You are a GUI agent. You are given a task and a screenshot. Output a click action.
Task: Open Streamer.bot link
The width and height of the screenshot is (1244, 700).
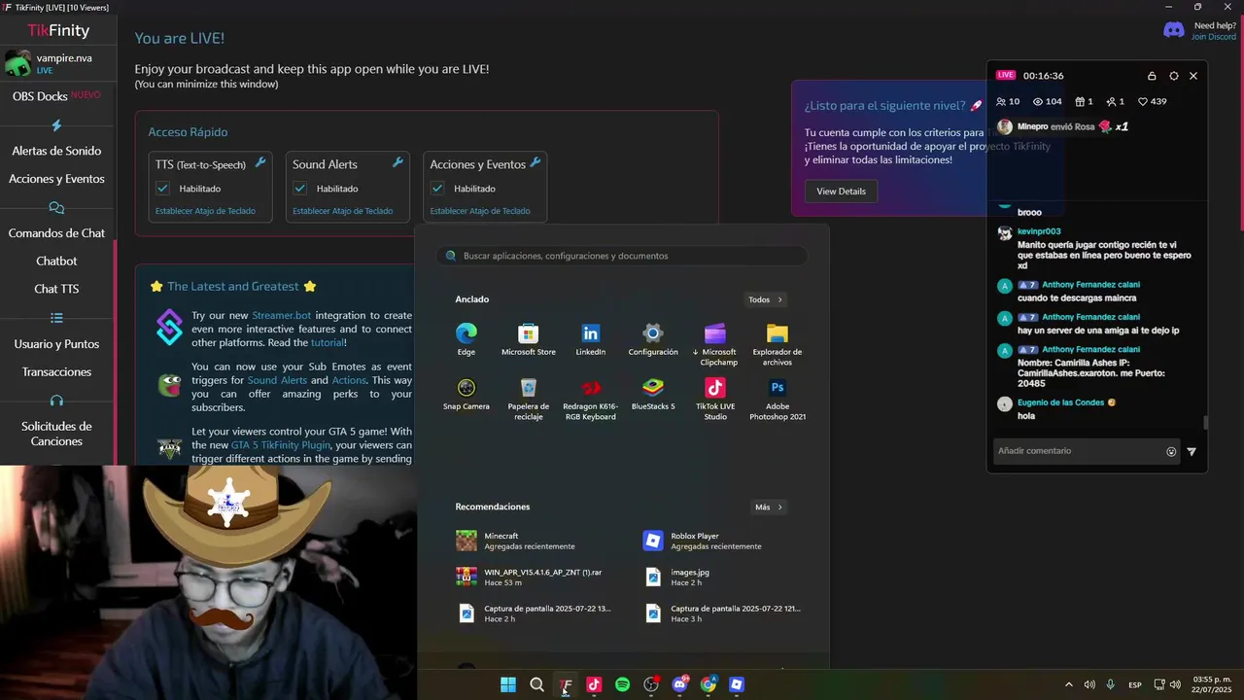pyautogui.click(x=282, y=315)
